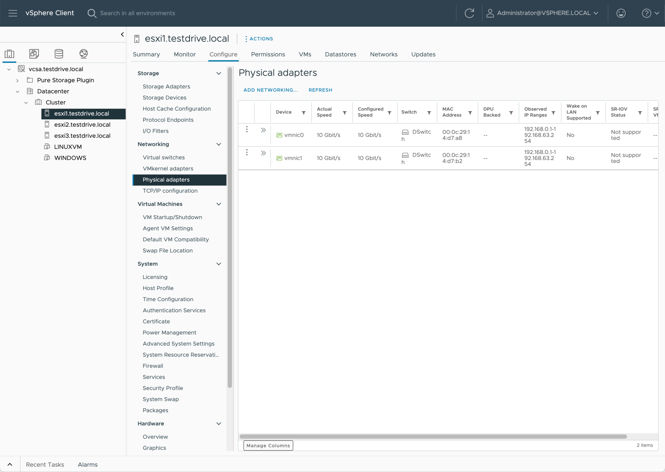Select esxi2.testdrive.local host in tree

(82, 124)
